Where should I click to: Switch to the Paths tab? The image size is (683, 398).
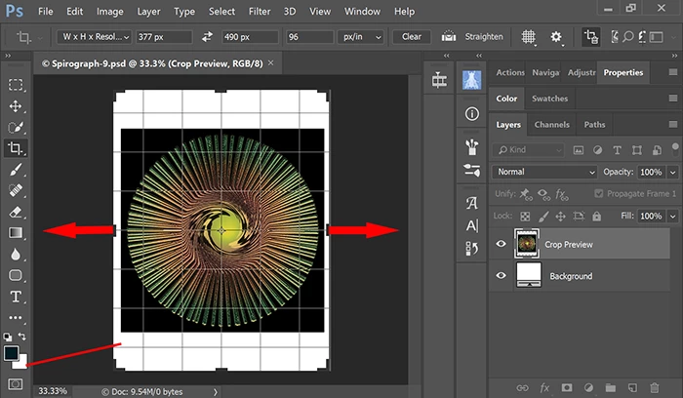pos(594,125)
